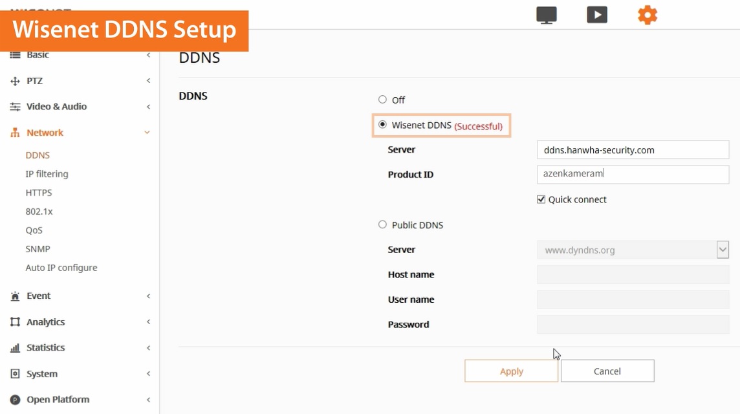Click the "Host name" field label
This screenshot has height=414, width=740.
coord(411,274)
